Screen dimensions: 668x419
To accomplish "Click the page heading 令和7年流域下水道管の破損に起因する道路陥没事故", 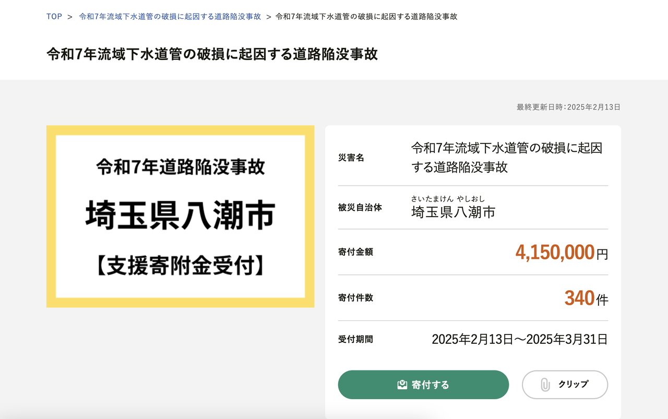I will [x=212, y=54].
